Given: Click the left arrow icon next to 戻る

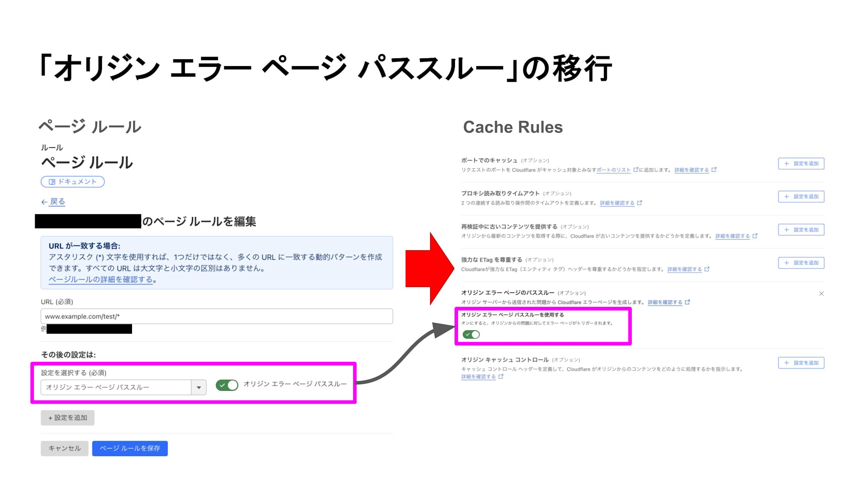Looking at the screenshot, I should click(x=44, y=202).
